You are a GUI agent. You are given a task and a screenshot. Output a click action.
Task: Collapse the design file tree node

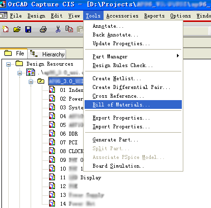point(19,73)
